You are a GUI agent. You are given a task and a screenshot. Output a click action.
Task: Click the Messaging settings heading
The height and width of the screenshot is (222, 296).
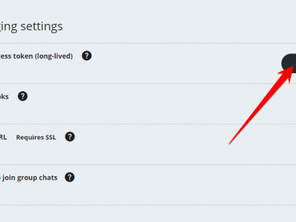[x=31, y=27]
